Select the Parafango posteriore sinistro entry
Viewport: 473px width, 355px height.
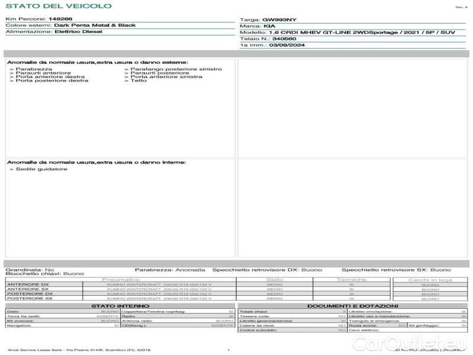[173, 69]
